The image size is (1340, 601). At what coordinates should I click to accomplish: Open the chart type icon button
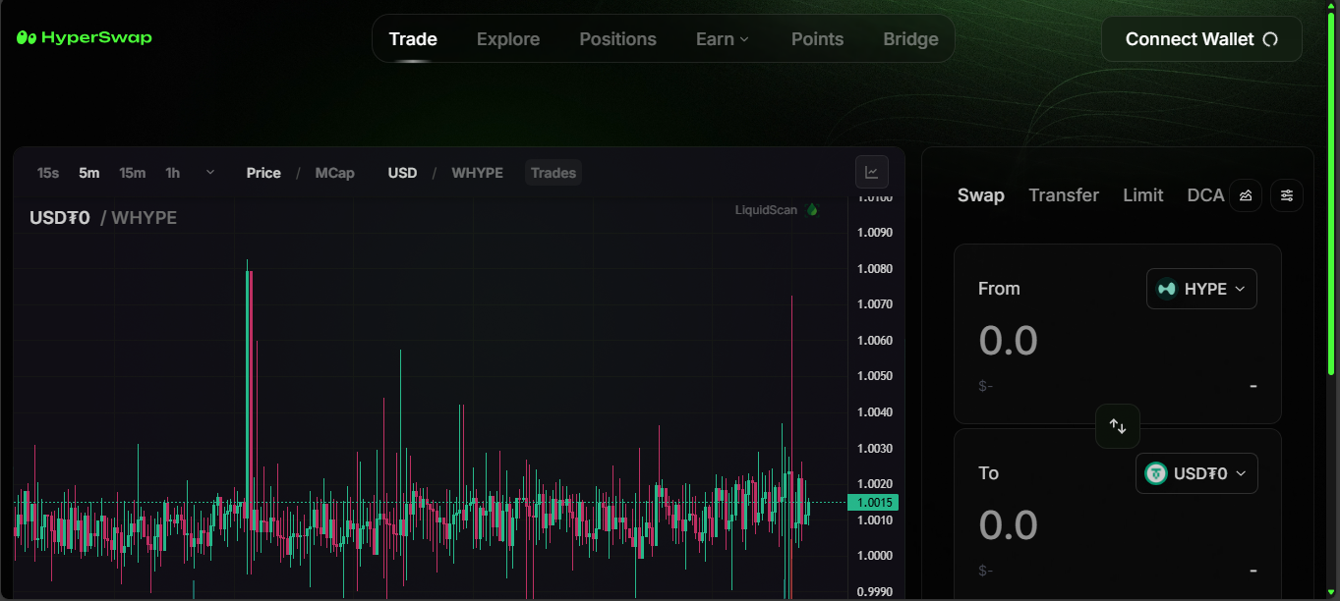coord(871,172)
